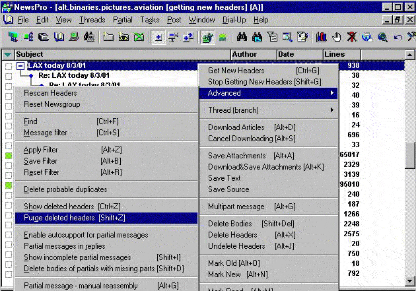Toggle the green marked checkbox beside Apply Filter
This screenshot has height=291, width=416.
point(8,156)
